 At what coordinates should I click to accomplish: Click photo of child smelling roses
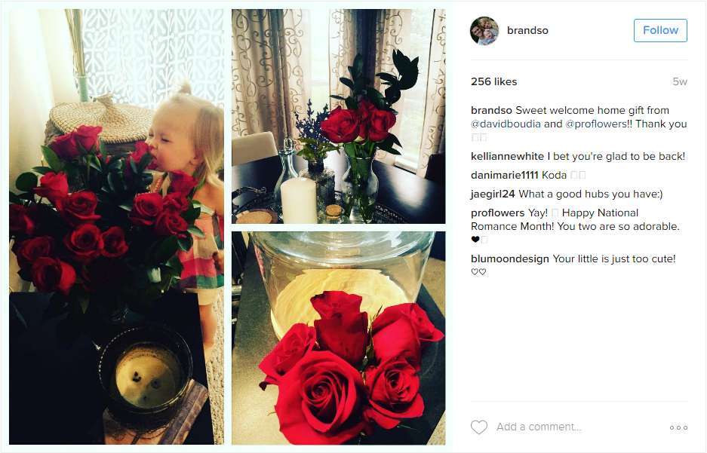116,226
